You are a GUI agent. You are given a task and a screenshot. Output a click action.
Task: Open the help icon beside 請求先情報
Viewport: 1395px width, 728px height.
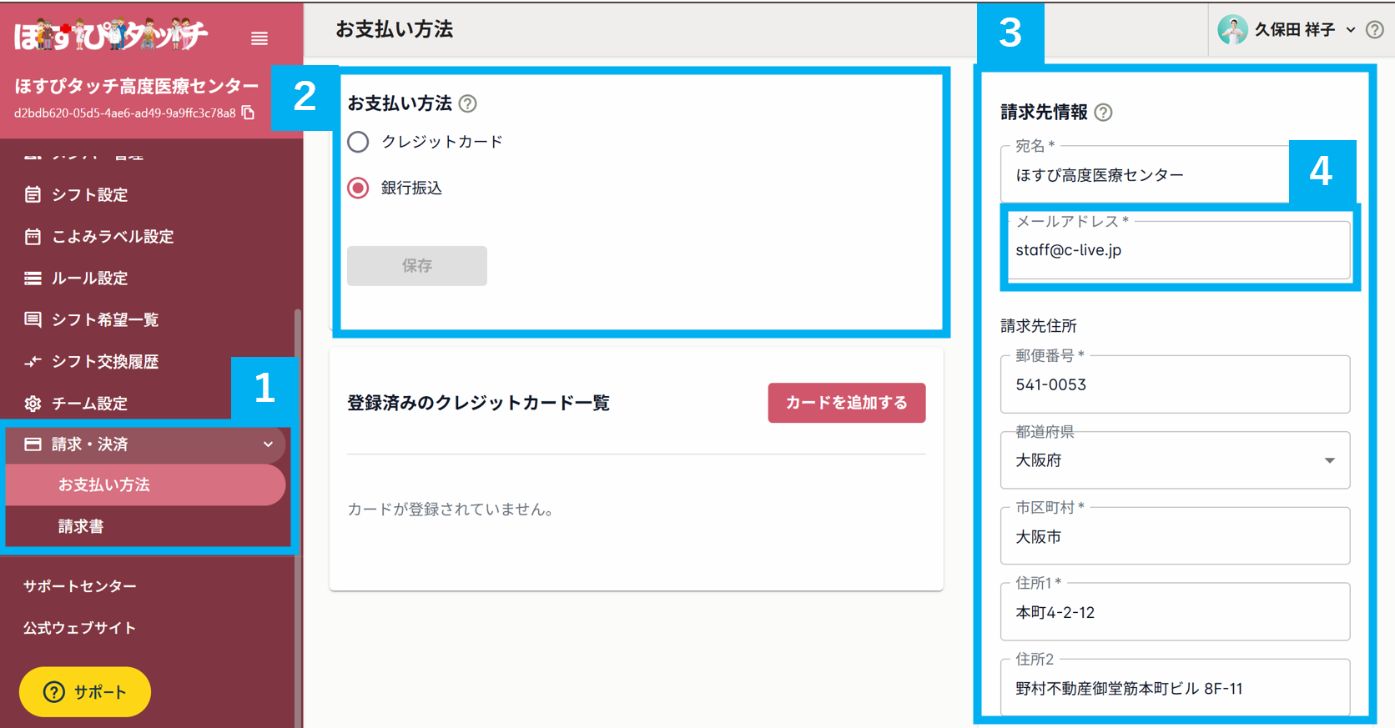click(1103, 112)
